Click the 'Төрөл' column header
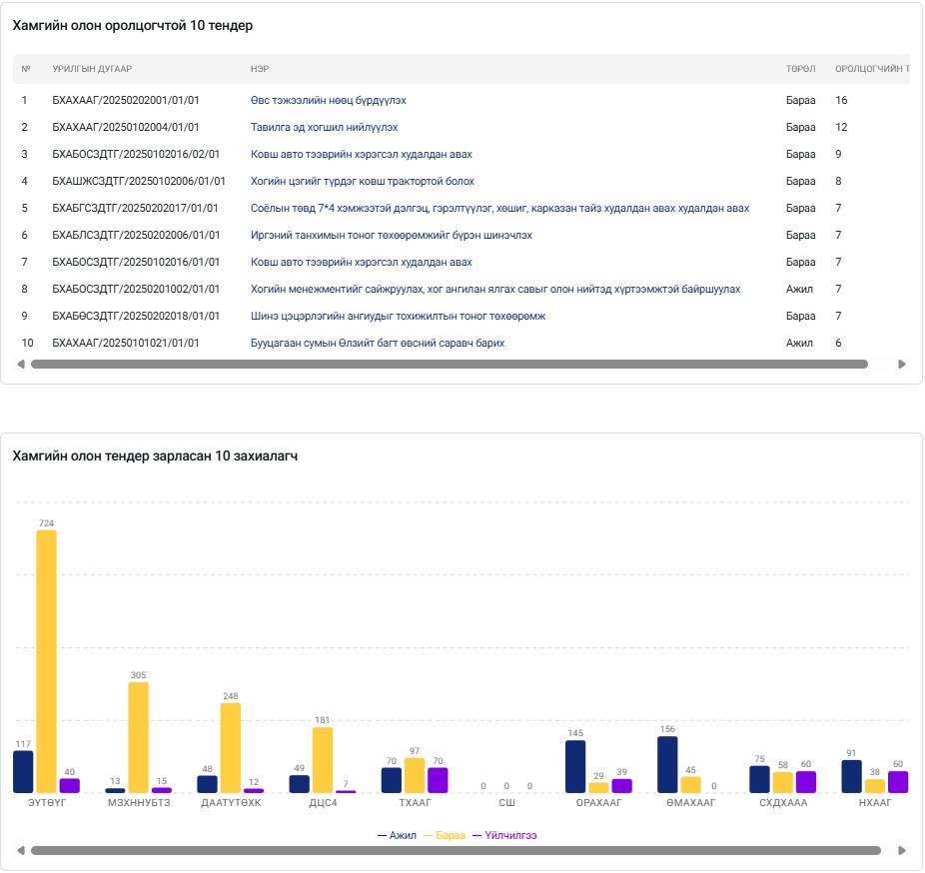The width and height of the screenshot is (925, 873). pyautogui.click(x=800, y=69)
